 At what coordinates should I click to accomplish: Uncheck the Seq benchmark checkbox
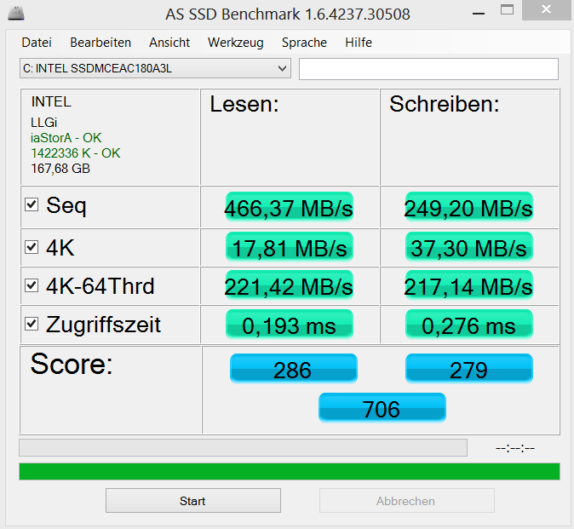point(32,204)
